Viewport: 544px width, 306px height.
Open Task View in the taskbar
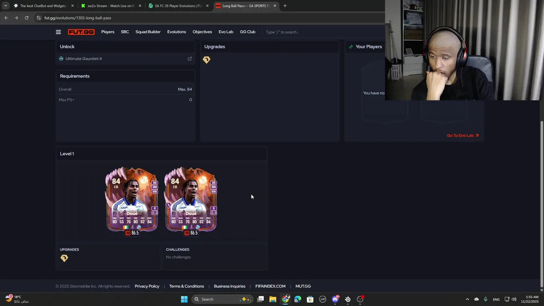click(x=261, y=299)
